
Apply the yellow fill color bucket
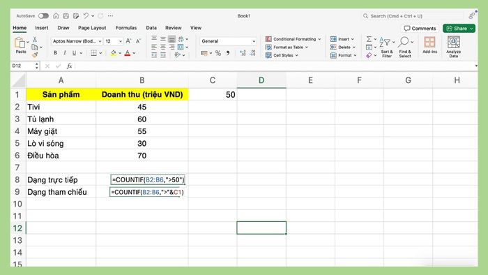tap(114, 53)
